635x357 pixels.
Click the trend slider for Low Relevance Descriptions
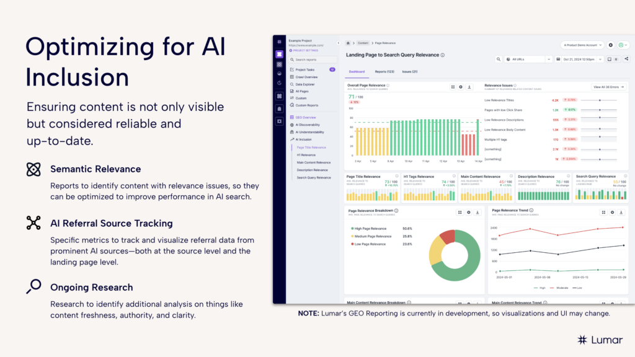point(599,118)
